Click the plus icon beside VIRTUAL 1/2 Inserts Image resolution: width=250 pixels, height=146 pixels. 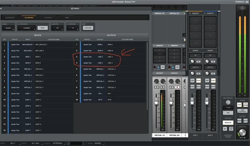coord(154,46)
